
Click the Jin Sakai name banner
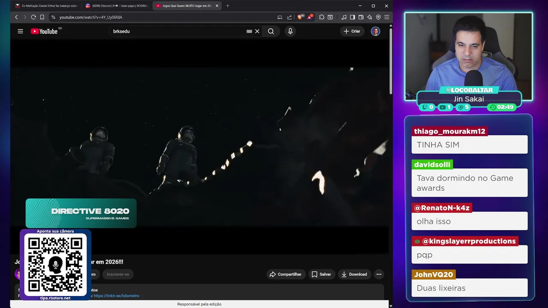pyautogui.click(x=469, y=99)
